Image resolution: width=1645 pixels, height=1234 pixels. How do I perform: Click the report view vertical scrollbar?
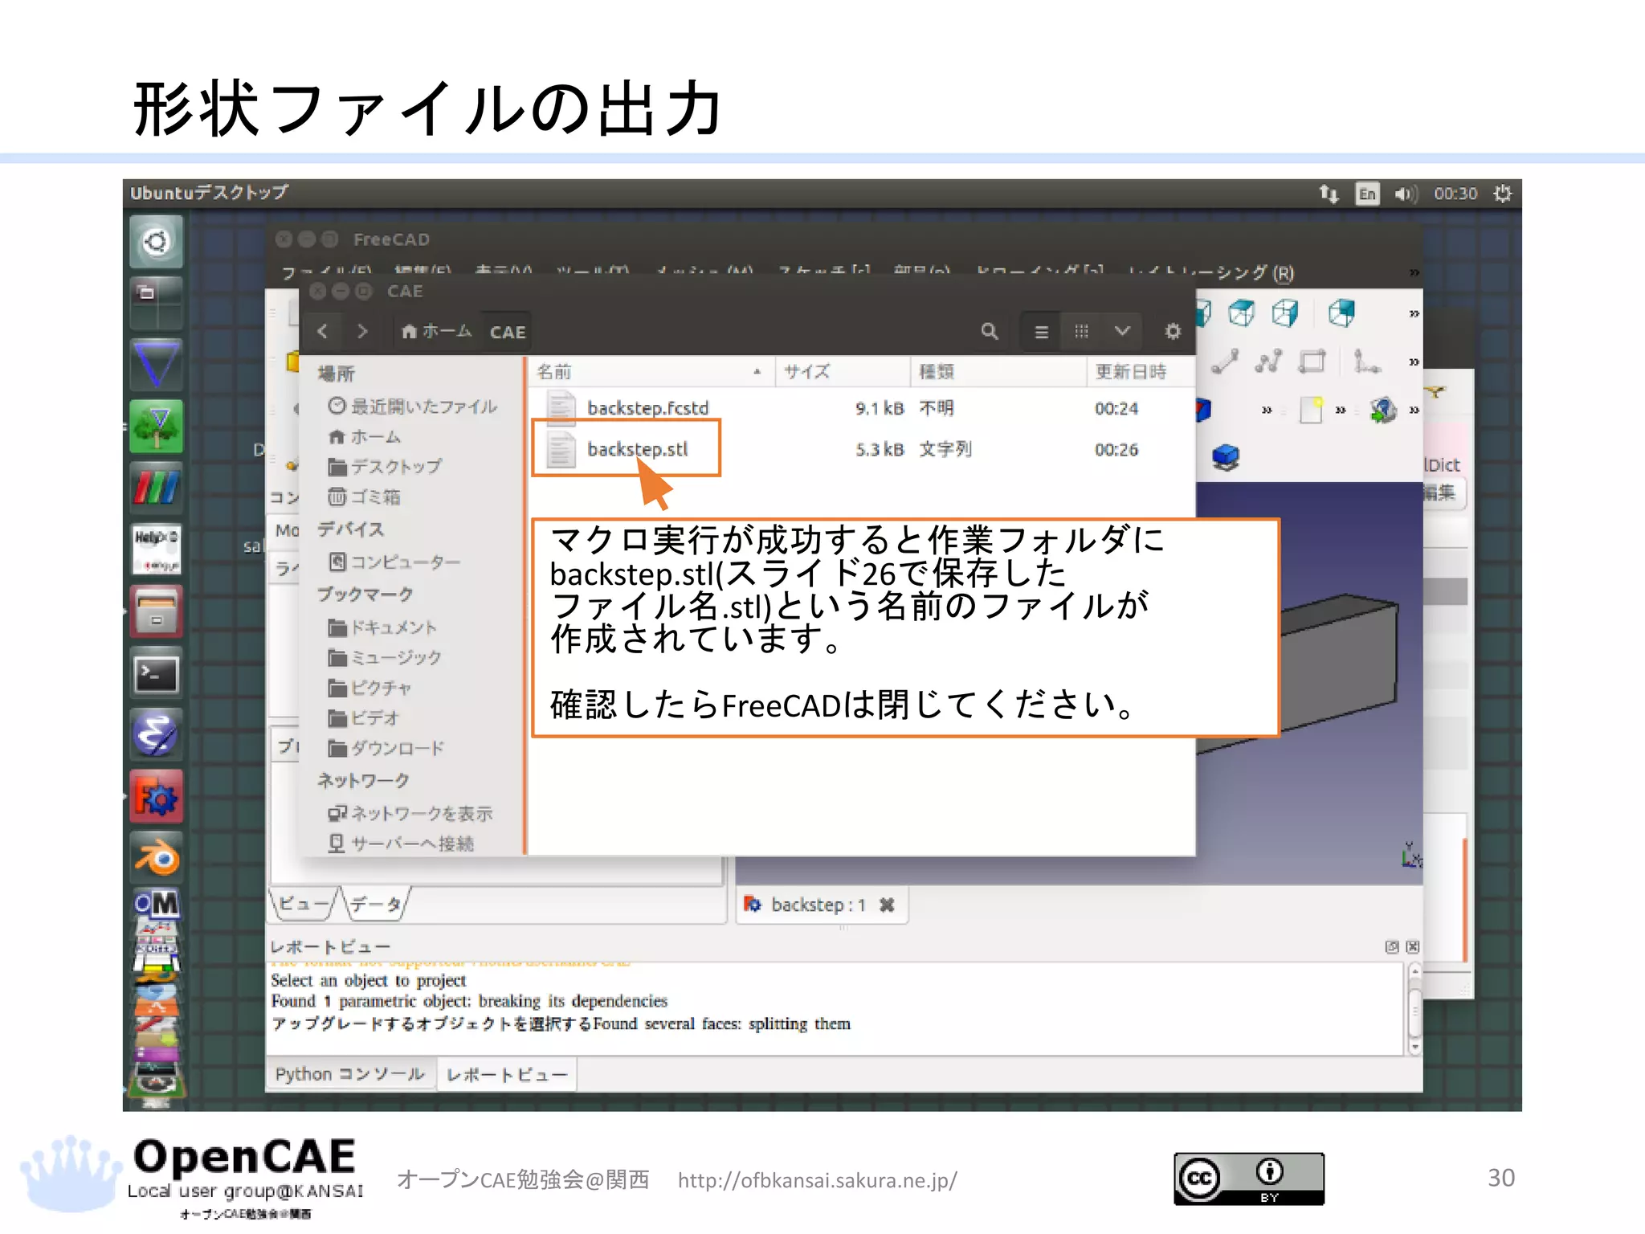[1414, 1009]
